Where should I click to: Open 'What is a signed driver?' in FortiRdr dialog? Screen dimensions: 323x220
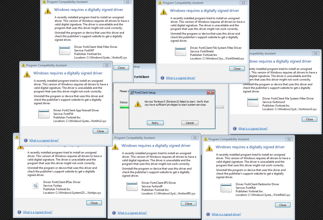tap(226, 214)
